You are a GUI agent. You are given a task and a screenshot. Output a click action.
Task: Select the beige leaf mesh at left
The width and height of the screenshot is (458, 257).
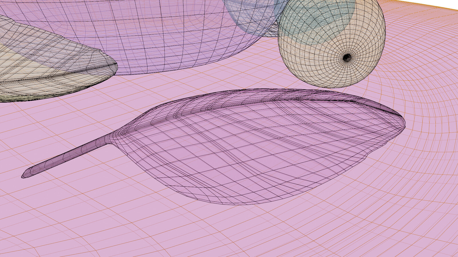click(52, 66)
